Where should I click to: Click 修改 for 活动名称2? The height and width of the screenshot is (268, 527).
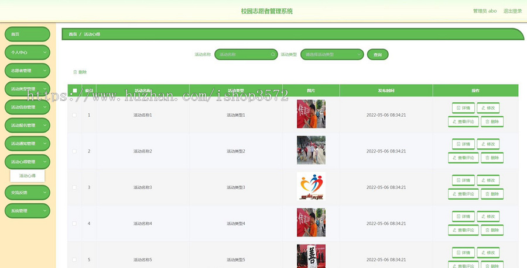[488, 144]
